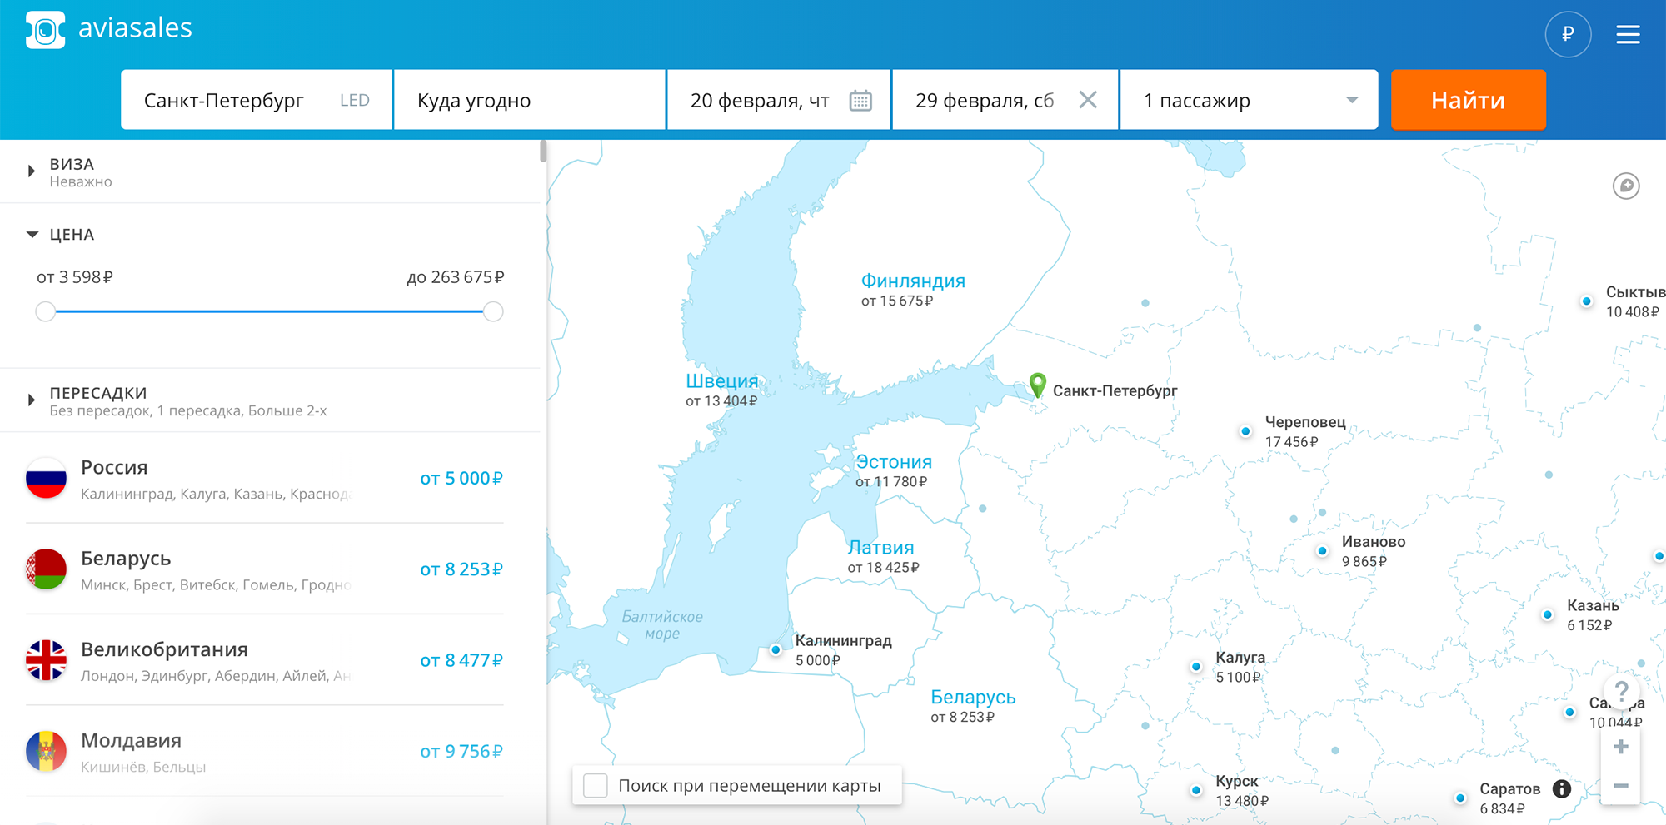Viewport: 1666px width, 825px height.
Task: Click the maximum price slider handle
Action: (x=493, y=311)
